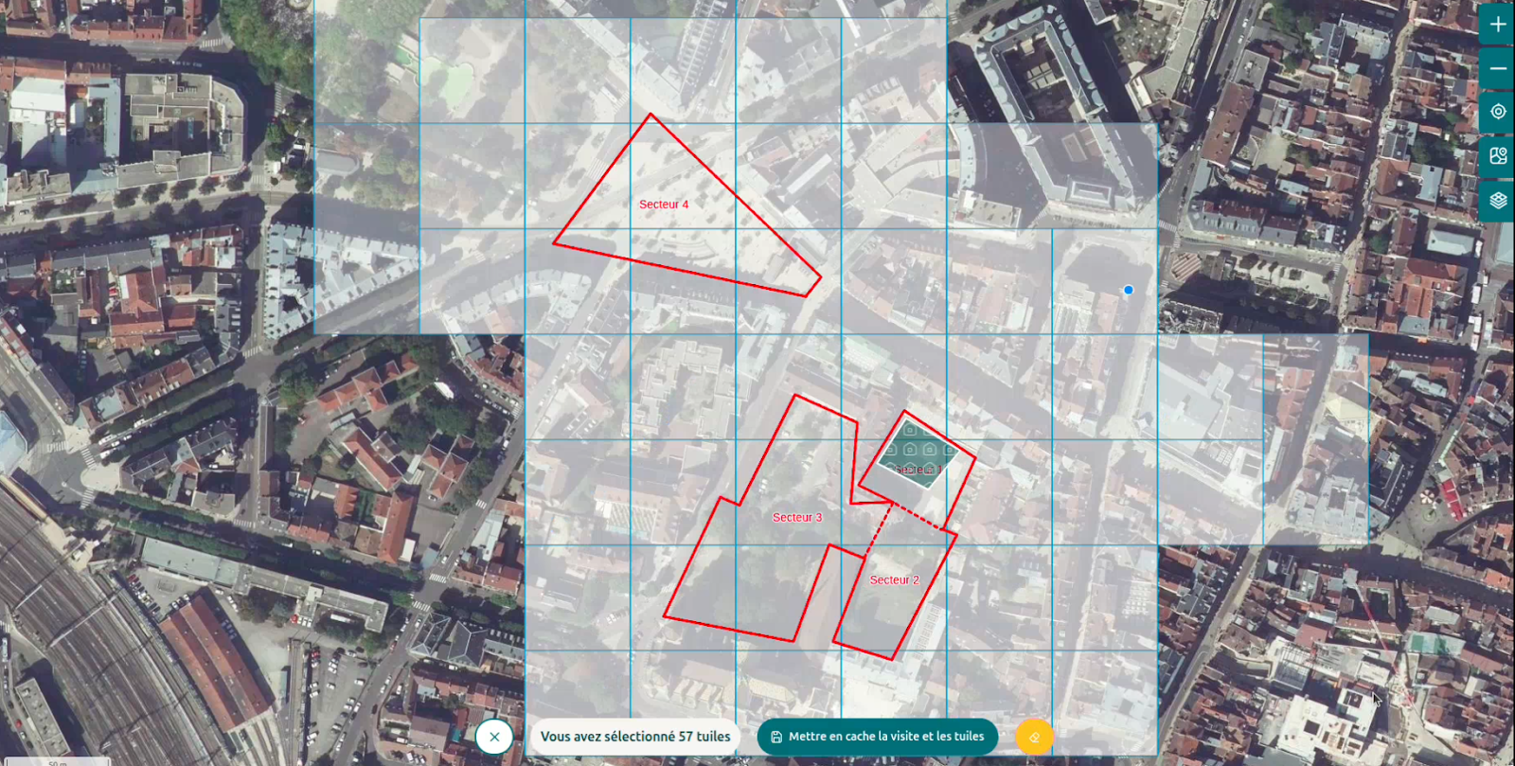The image size is (1515, 766).
Task: Open the map zones locator tool
Action: tap(1497, 156)
